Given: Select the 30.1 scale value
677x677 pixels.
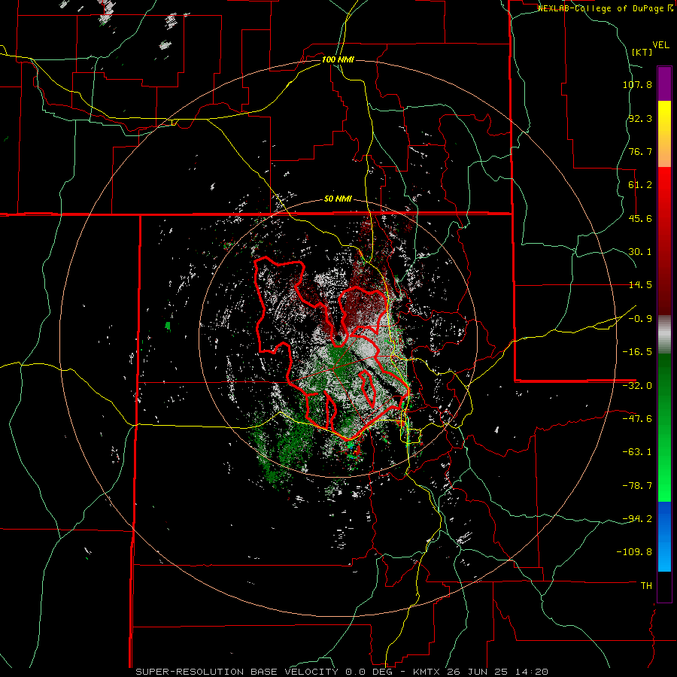Looking at the screenshot, I should click(640, 252).
